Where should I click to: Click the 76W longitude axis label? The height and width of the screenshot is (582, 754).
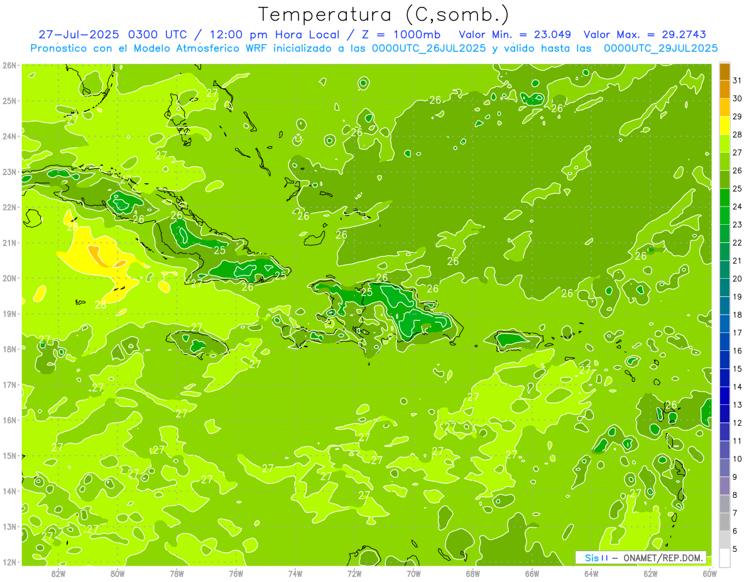click(x=236, y=573)
